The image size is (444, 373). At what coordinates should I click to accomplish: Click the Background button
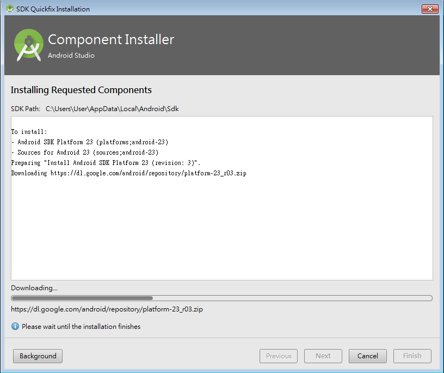coord(38,356)
